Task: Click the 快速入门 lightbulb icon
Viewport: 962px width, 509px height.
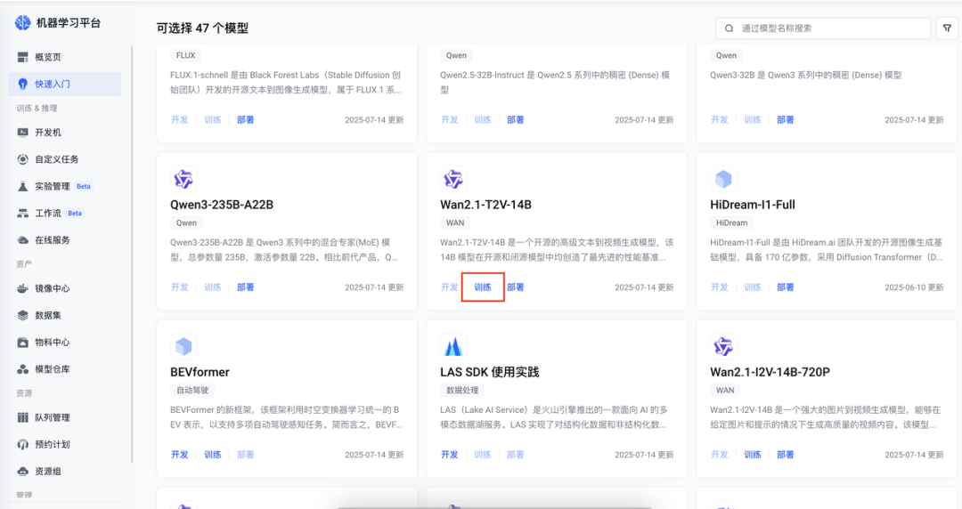Action: point(22,84)
